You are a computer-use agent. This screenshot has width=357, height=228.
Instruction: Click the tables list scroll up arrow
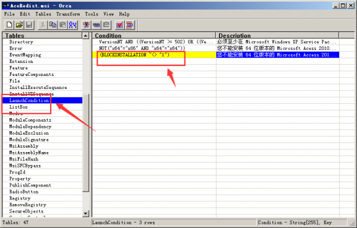pyautogui.click(x=86, y=36)
